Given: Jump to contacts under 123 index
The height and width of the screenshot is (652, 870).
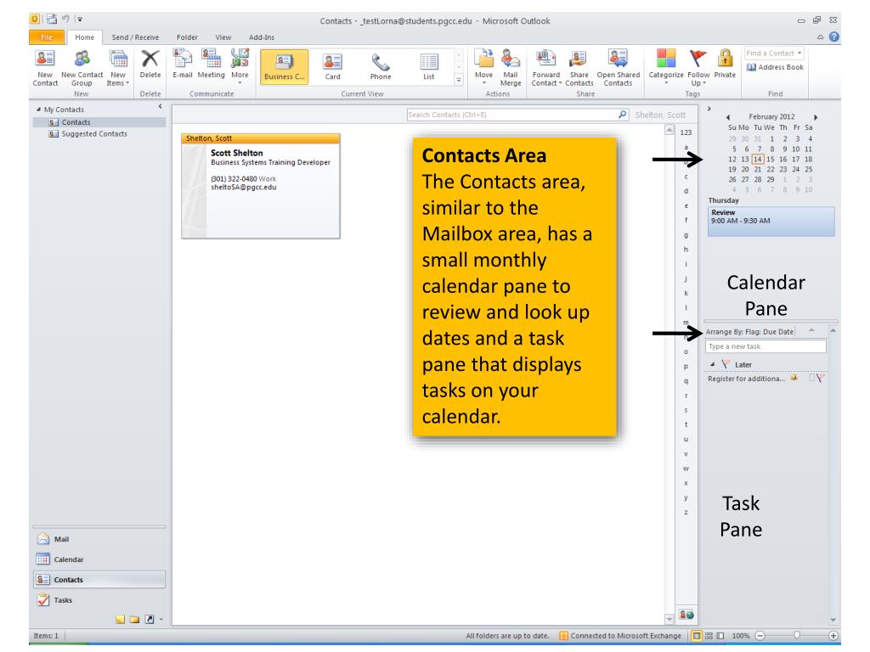Looking at the screenshot, I should coord(686,132).
